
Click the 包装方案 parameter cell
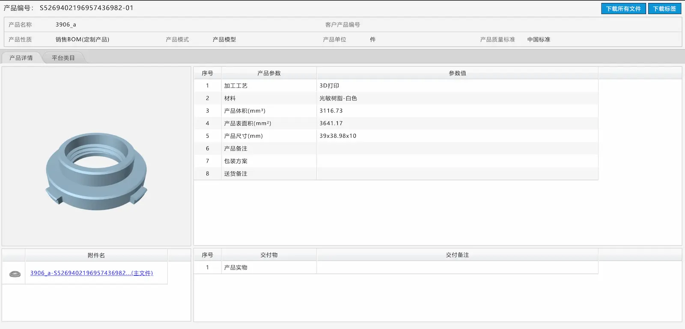coord(269,161)
